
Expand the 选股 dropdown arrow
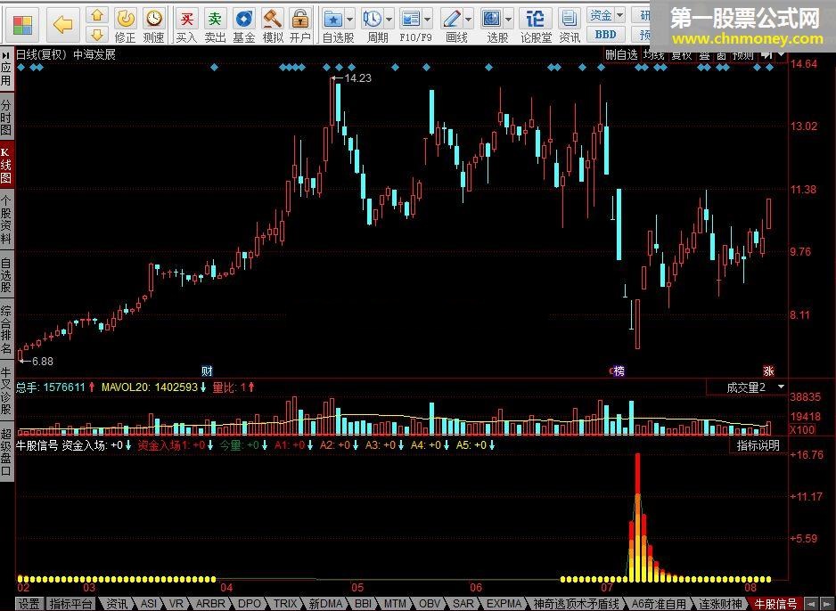[x=508, y=20]
